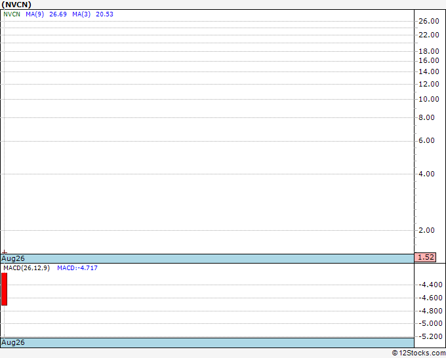Click the -4.600 MACD axis label
The image size is (446, 358).
(x=432, y=298)
